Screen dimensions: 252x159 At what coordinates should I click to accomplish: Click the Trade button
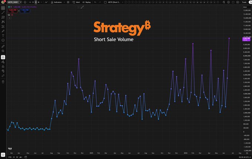(244, 2)
